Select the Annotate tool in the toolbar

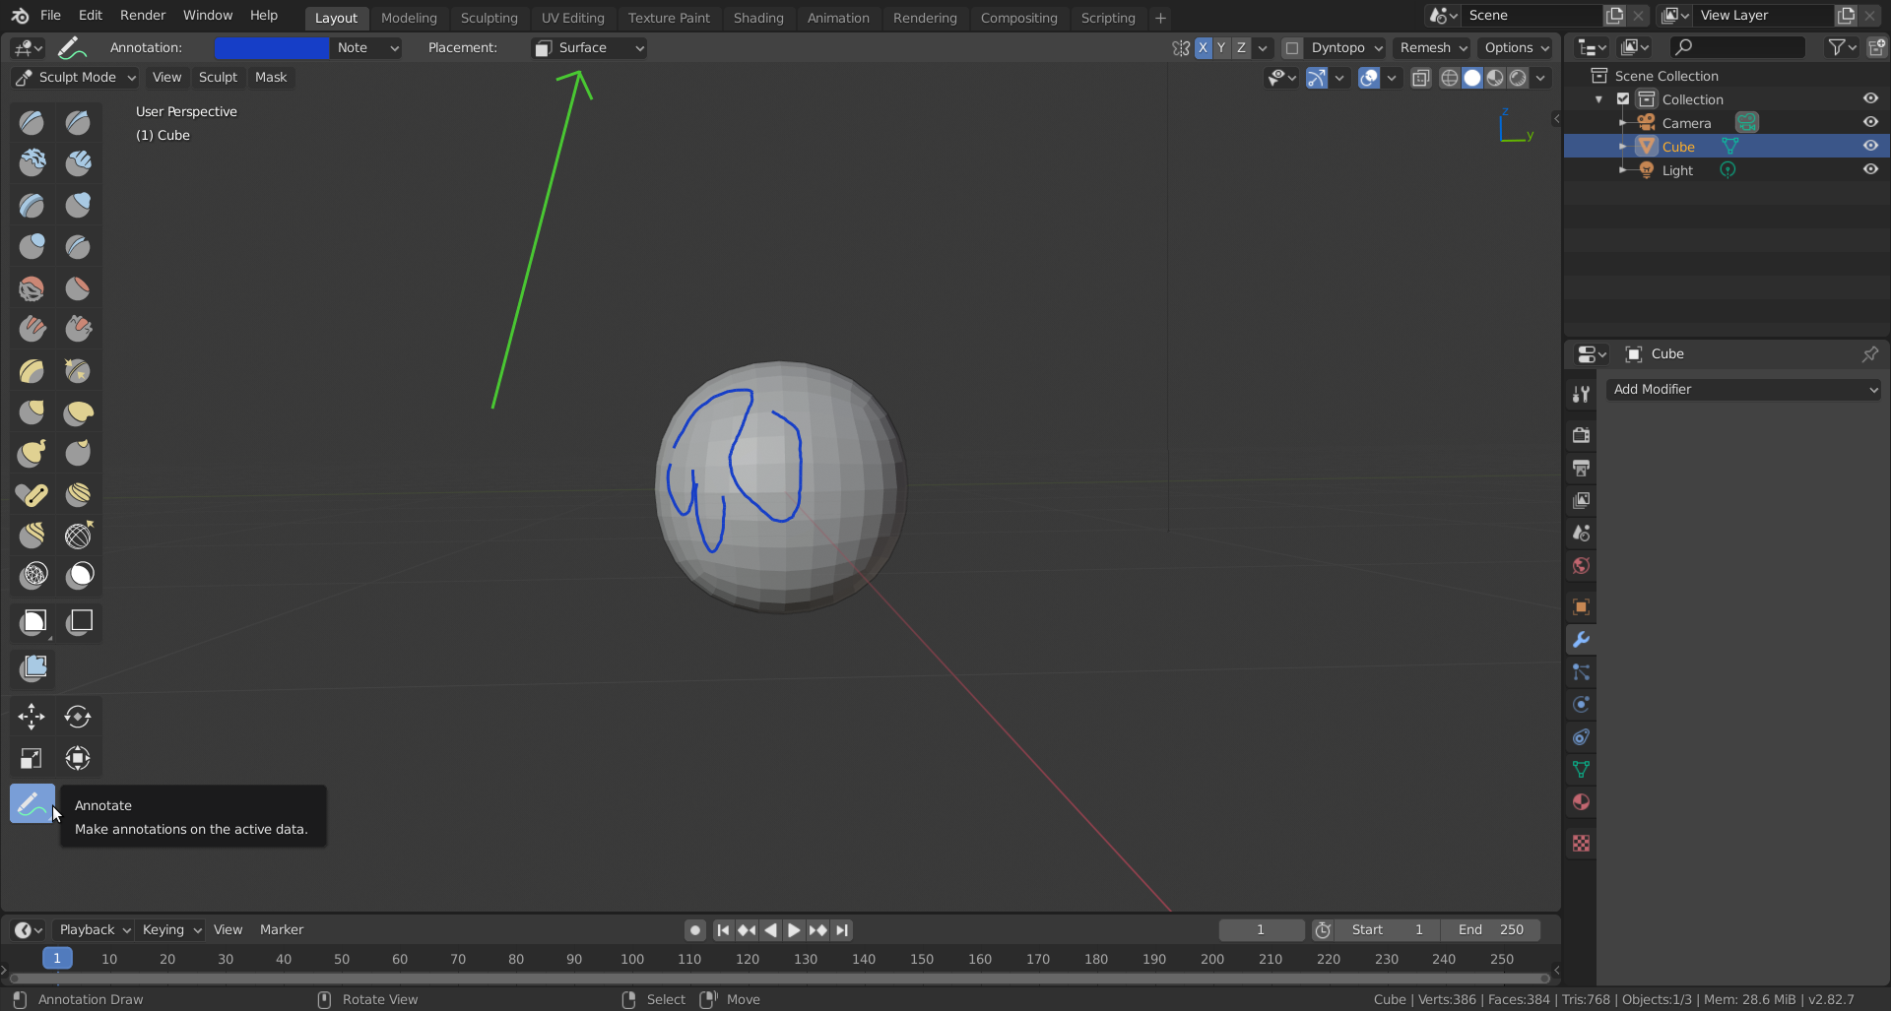[32, 803]
